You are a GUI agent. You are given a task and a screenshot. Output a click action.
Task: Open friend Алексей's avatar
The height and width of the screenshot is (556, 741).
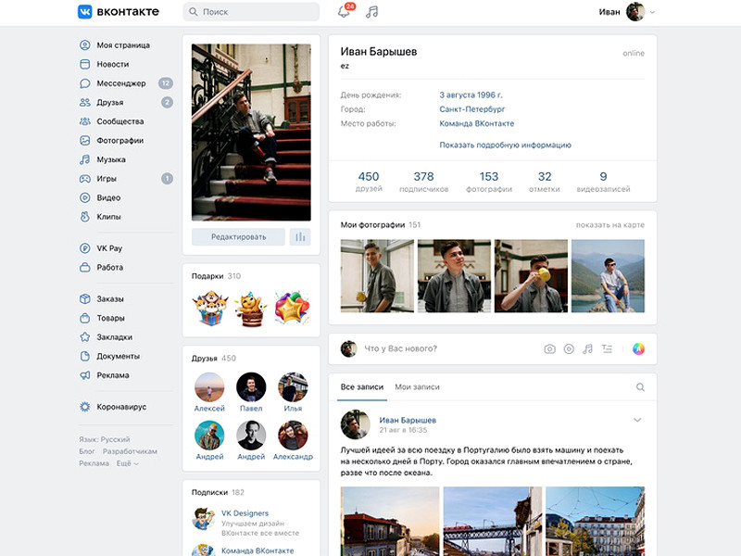point(209,387)
